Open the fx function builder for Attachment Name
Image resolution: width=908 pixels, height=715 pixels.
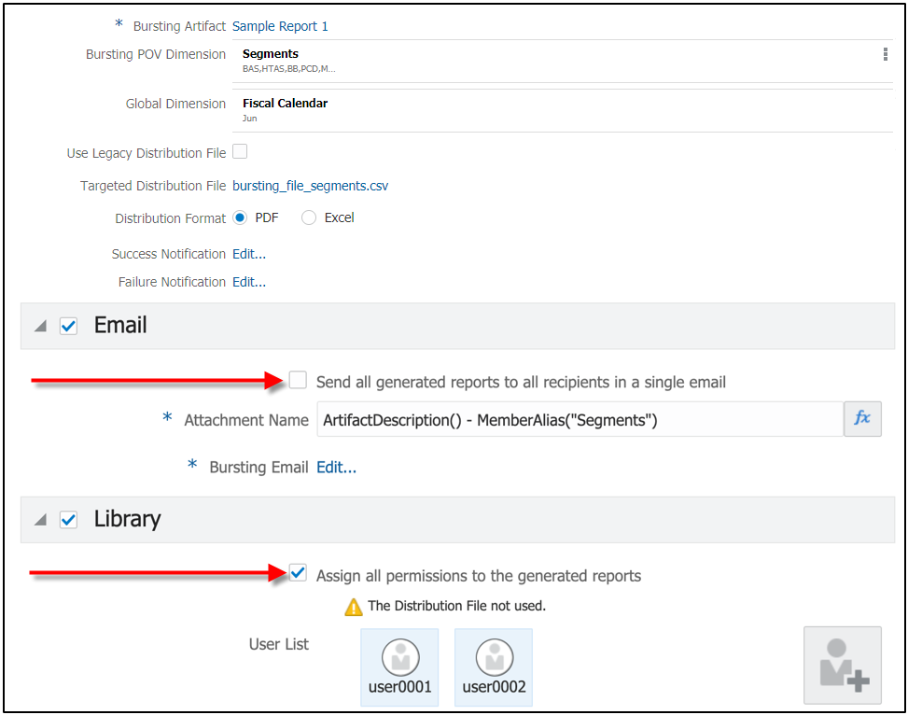[862, 419]
